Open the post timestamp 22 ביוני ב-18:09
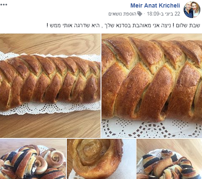 pyautogui.click(x=164, y=14)
